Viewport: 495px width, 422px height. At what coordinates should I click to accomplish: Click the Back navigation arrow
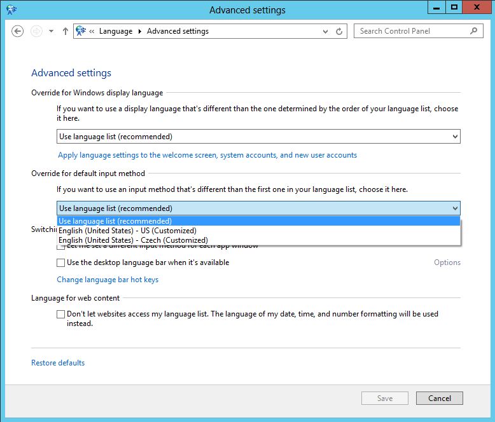(17, 31)
